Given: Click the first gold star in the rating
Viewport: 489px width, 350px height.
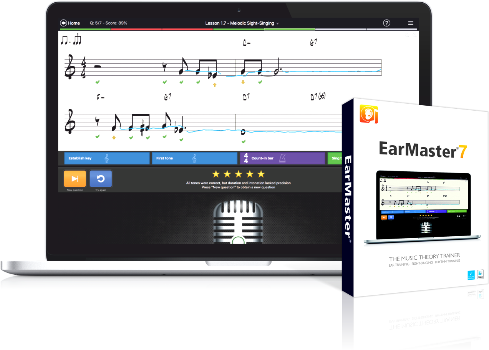Looking at the screenshot, I should [x=215, y=173].
